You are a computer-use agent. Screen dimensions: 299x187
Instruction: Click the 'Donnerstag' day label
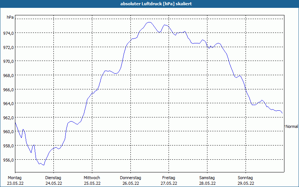pyautogui.click(x=130, y=178)
